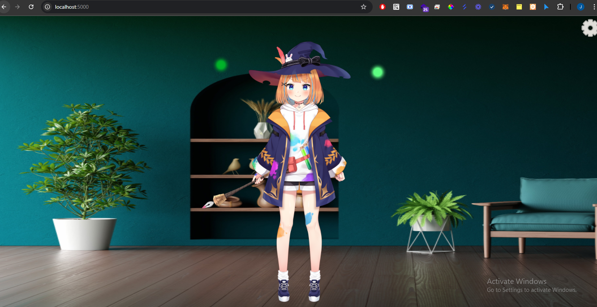Open the settings gear on the page
Viewport: 597px width, 307px height.
pyautogui.click(x=589, y=28)
